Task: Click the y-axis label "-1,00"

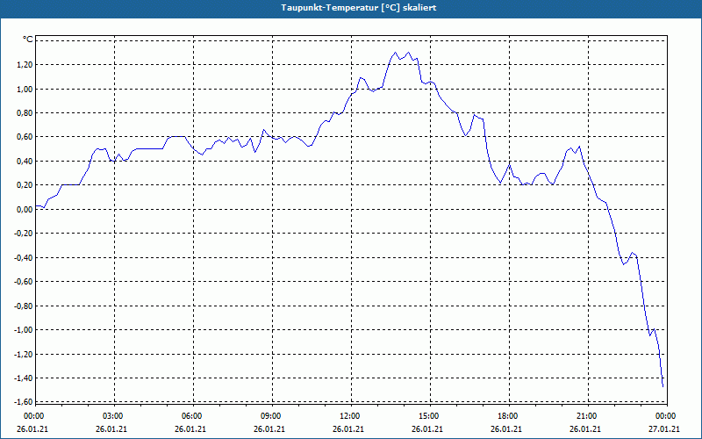Action: (x=25, y=330)
